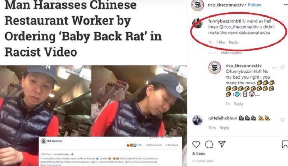The height and width of the screenshot is (166, 288).
Task: Open comment bubble icon below post
Action: (x=209, y=144)
